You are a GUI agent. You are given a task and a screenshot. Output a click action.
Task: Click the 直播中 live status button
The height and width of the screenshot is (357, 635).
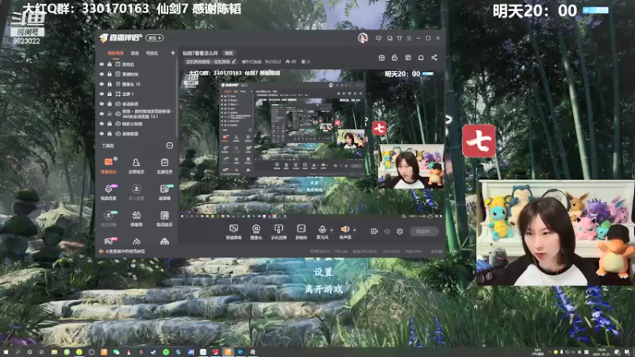coord(423,232)
